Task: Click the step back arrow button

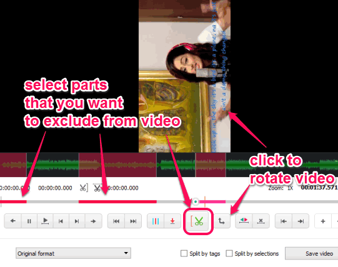Action: [12, 221]
